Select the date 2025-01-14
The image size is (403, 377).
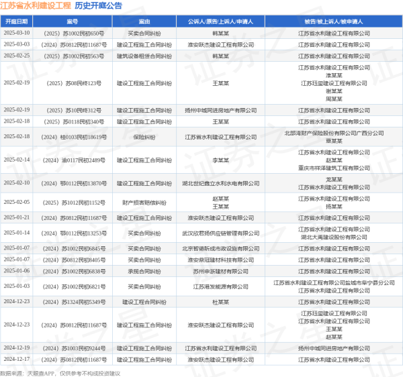click(17, 233)
